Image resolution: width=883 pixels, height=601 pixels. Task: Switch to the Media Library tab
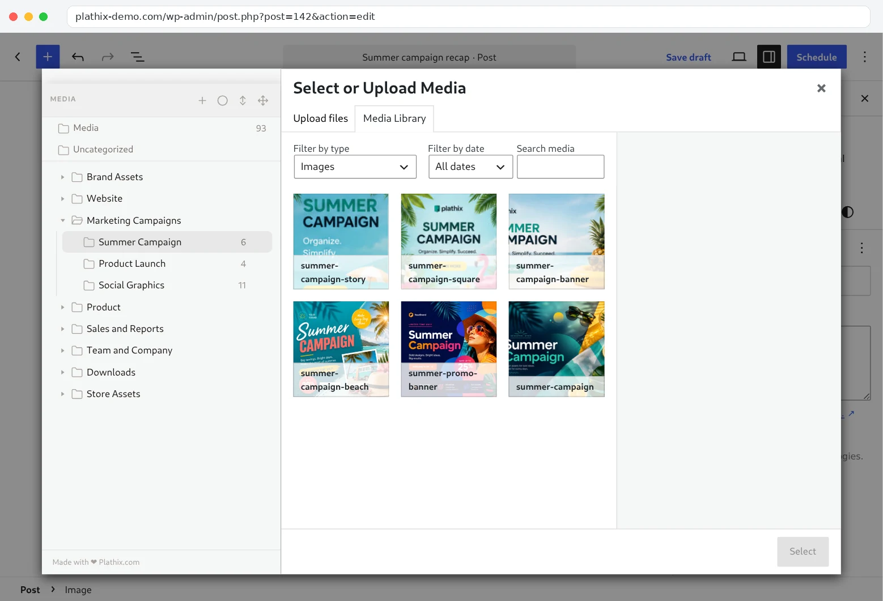[x=394, y=118]
